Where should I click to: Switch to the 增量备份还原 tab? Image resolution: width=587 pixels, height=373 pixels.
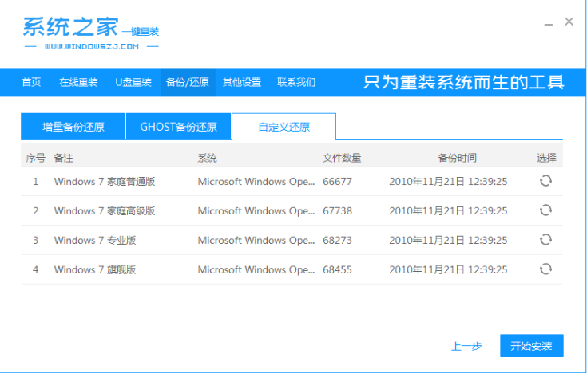coord(73,127)
